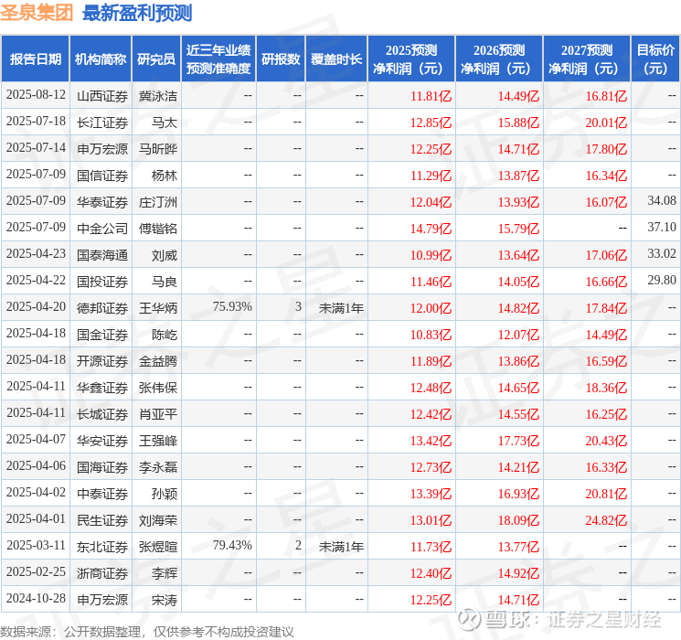The width and height of the screenshot is (681, 640).
Task: Select the 2025预测净利润 column header
Action: pos(411,59)
